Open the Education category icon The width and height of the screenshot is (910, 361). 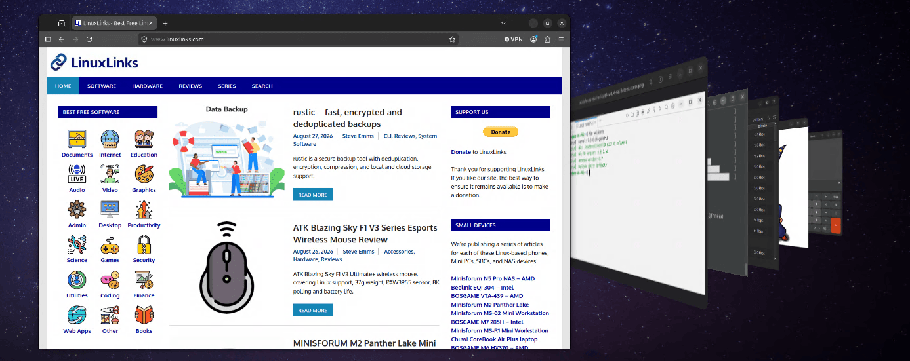144,139
